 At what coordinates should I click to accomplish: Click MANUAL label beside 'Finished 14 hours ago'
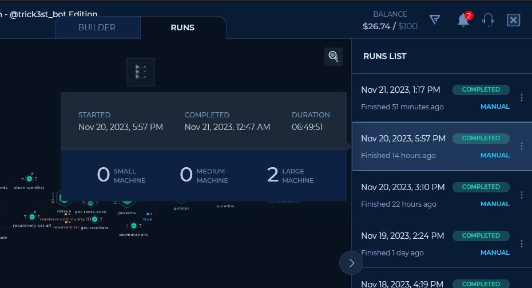point(495,155)
